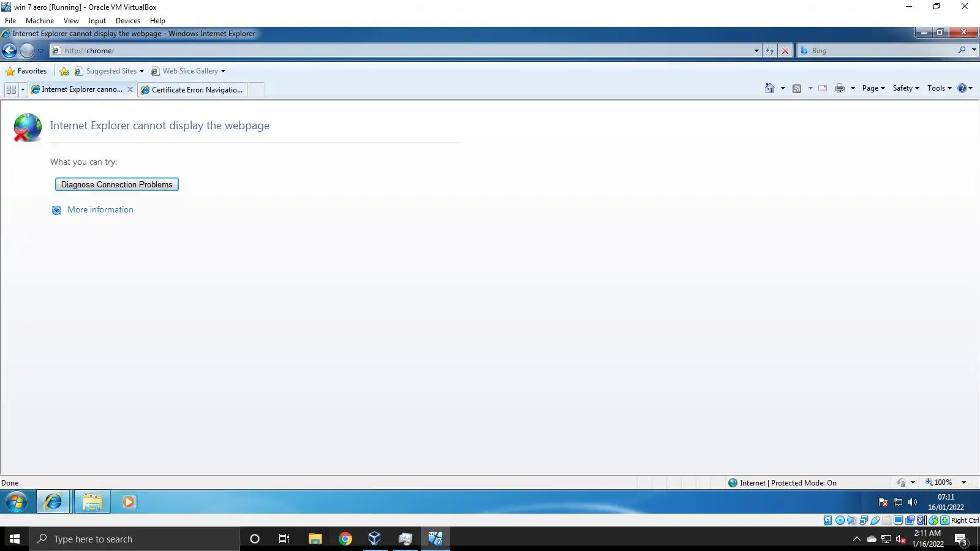Click the Action Center flag tray icon
Screen dimensions: 980x551
pos(883,502)
